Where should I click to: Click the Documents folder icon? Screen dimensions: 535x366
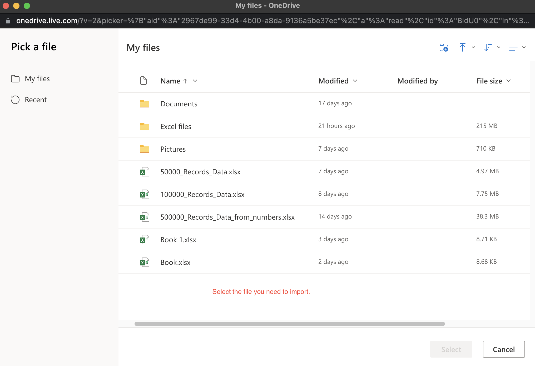tap(145, 104)
